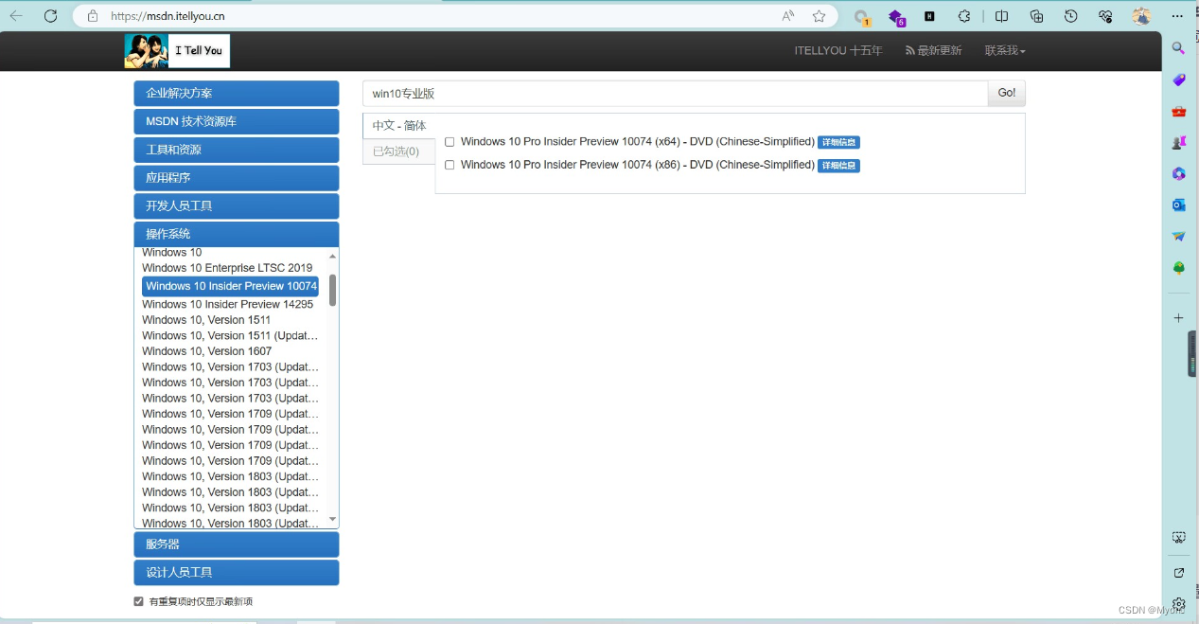Click the browser address bar URL
Screen dimensions: 1199x624
[168, 16]
